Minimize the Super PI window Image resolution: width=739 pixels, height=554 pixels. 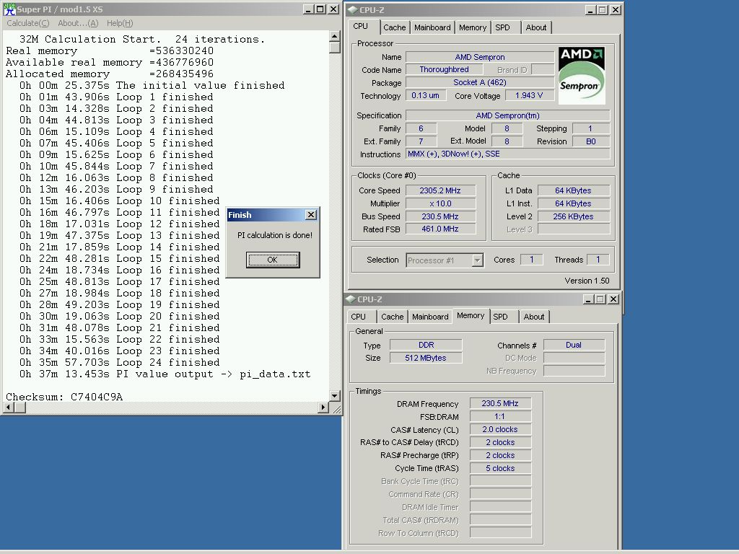coord(308,9)
